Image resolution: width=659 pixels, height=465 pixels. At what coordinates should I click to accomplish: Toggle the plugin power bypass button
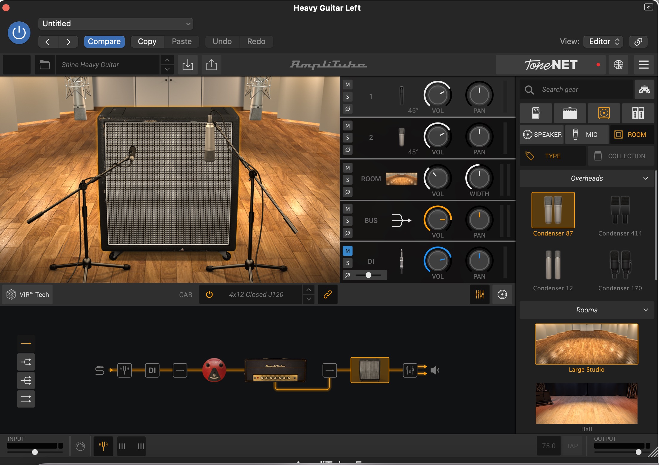pyautogui.click(x=19, y=33)
